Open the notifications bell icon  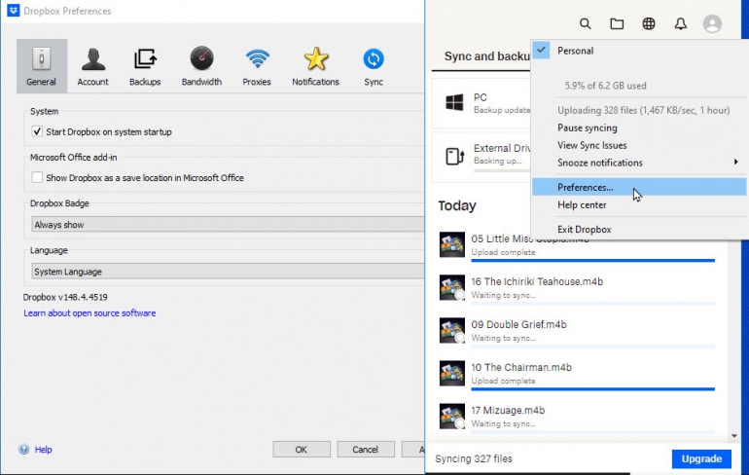(680, 23)
